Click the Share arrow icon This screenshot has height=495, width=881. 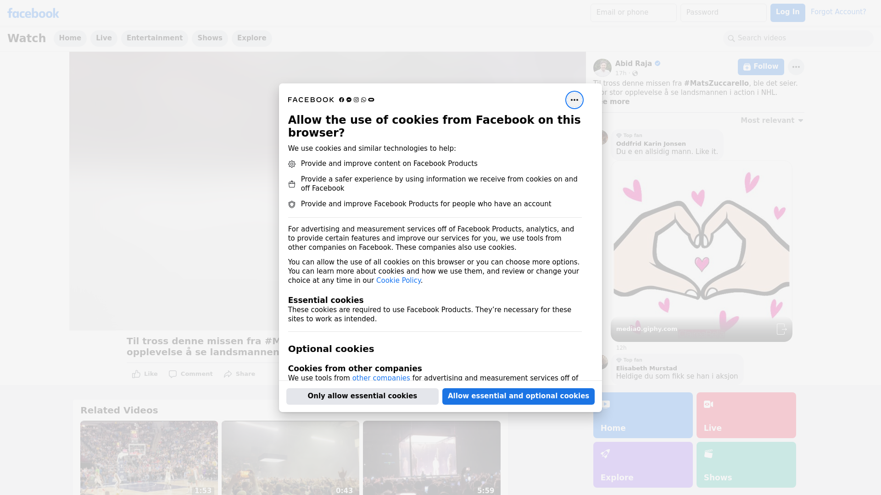[228, 374]
